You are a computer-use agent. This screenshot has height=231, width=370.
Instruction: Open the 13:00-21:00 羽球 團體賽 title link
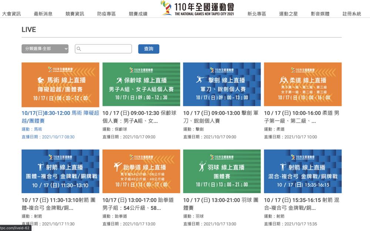[x=221, y=204]
